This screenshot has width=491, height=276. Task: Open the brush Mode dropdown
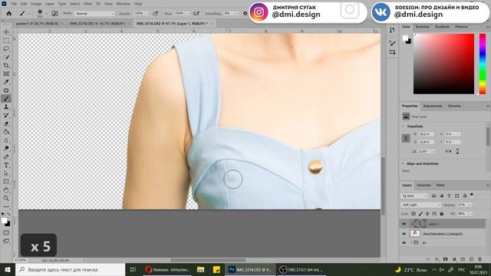tap(94, 14)
